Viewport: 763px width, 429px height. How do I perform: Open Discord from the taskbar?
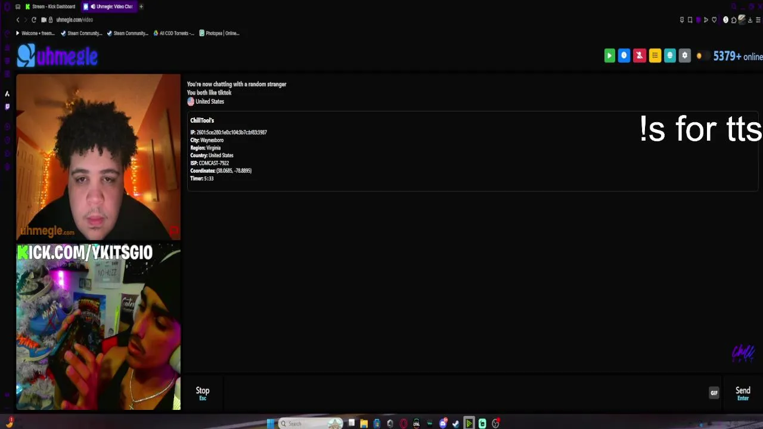(443, 424)
